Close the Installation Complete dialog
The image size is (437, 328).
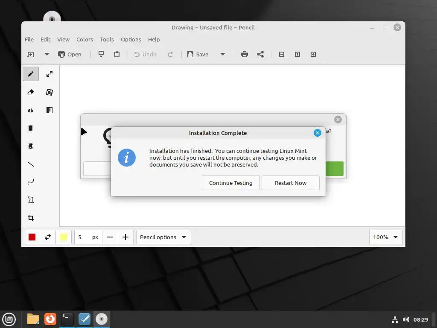(x=317, y=133)
